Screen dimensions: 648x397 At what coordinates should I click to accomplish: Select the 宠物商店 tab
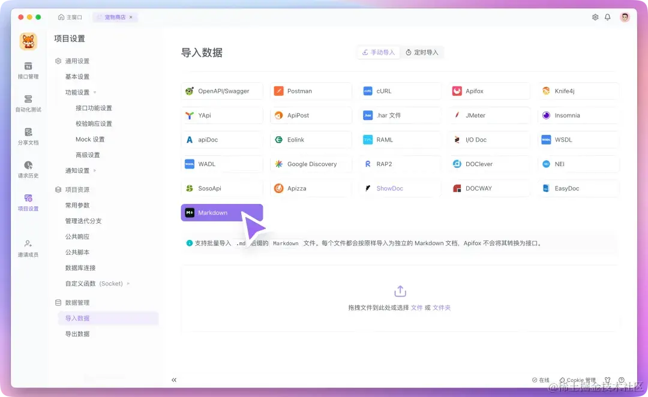click(x=114, y=17)
